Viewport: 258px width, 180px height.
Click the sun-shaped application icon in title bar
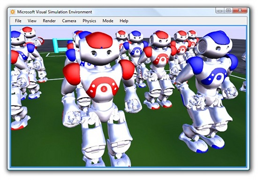click(13, 12)
